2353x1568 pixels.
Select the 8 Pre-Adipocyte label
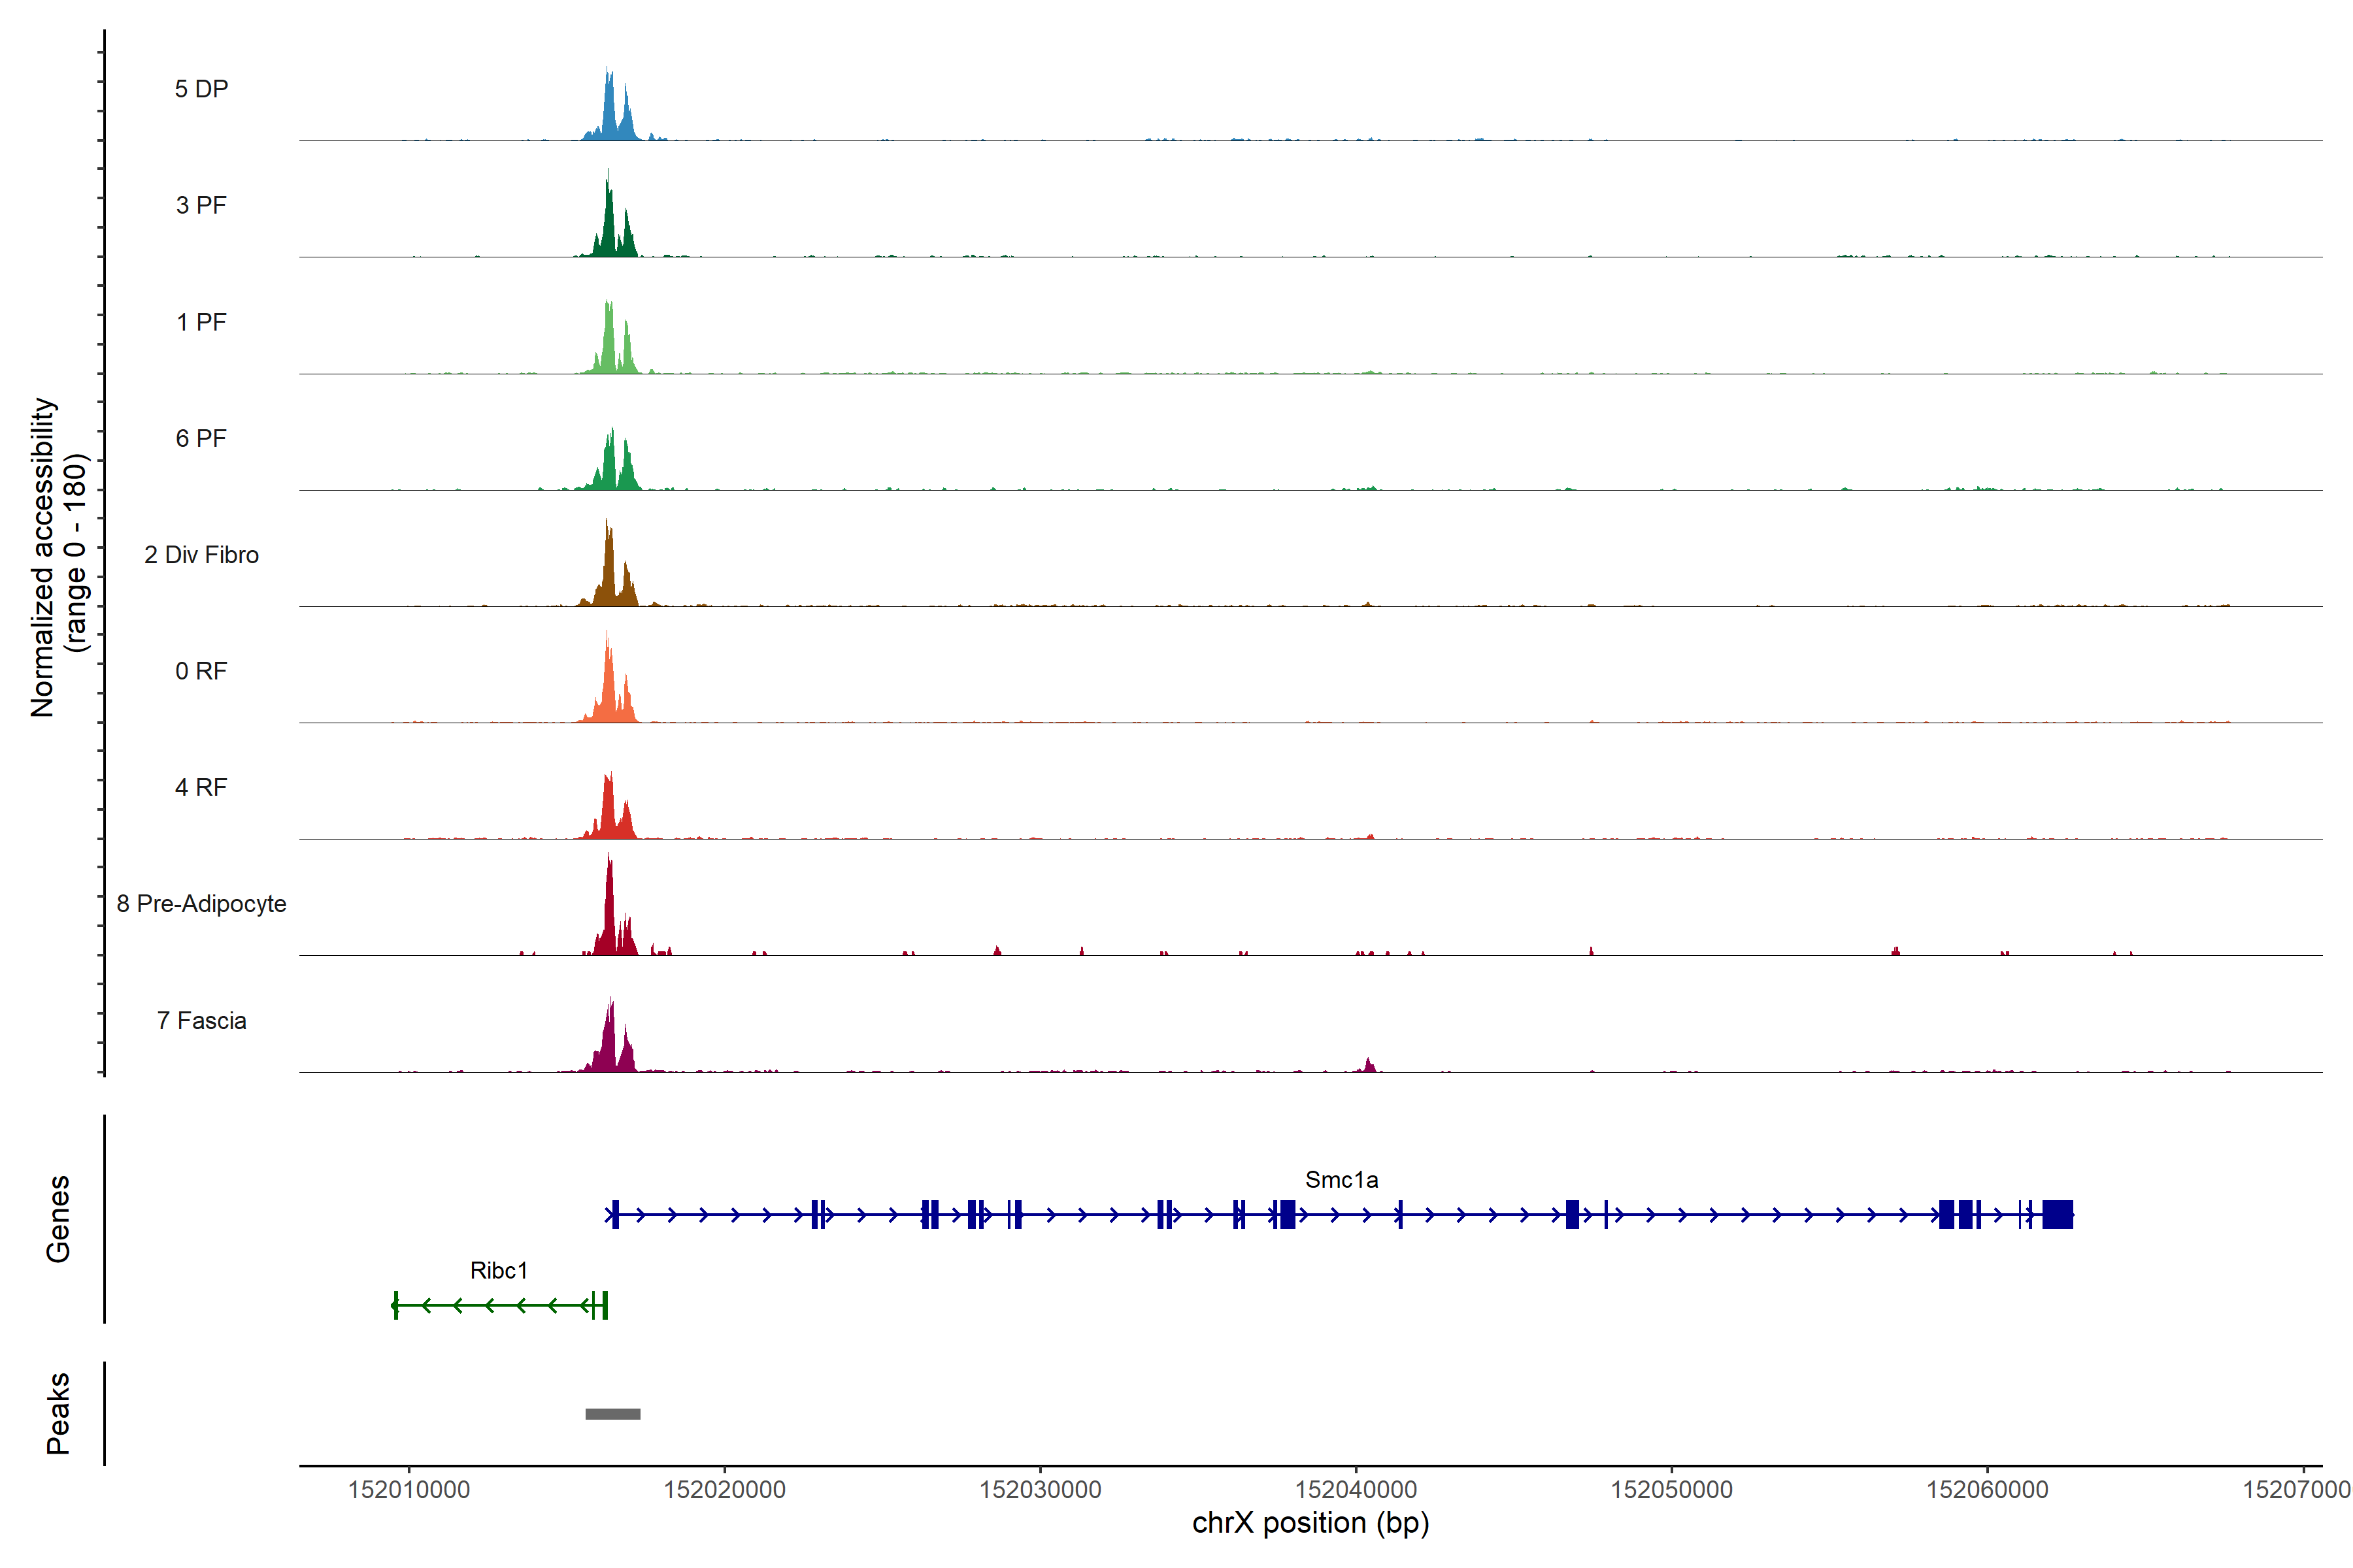(201, 904)
